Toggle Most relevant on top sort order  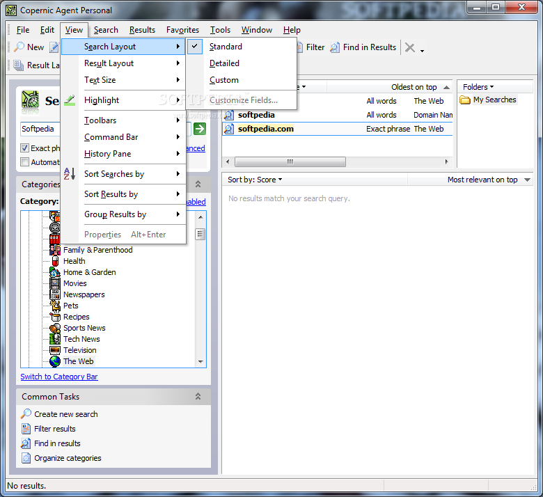point(489,180)
